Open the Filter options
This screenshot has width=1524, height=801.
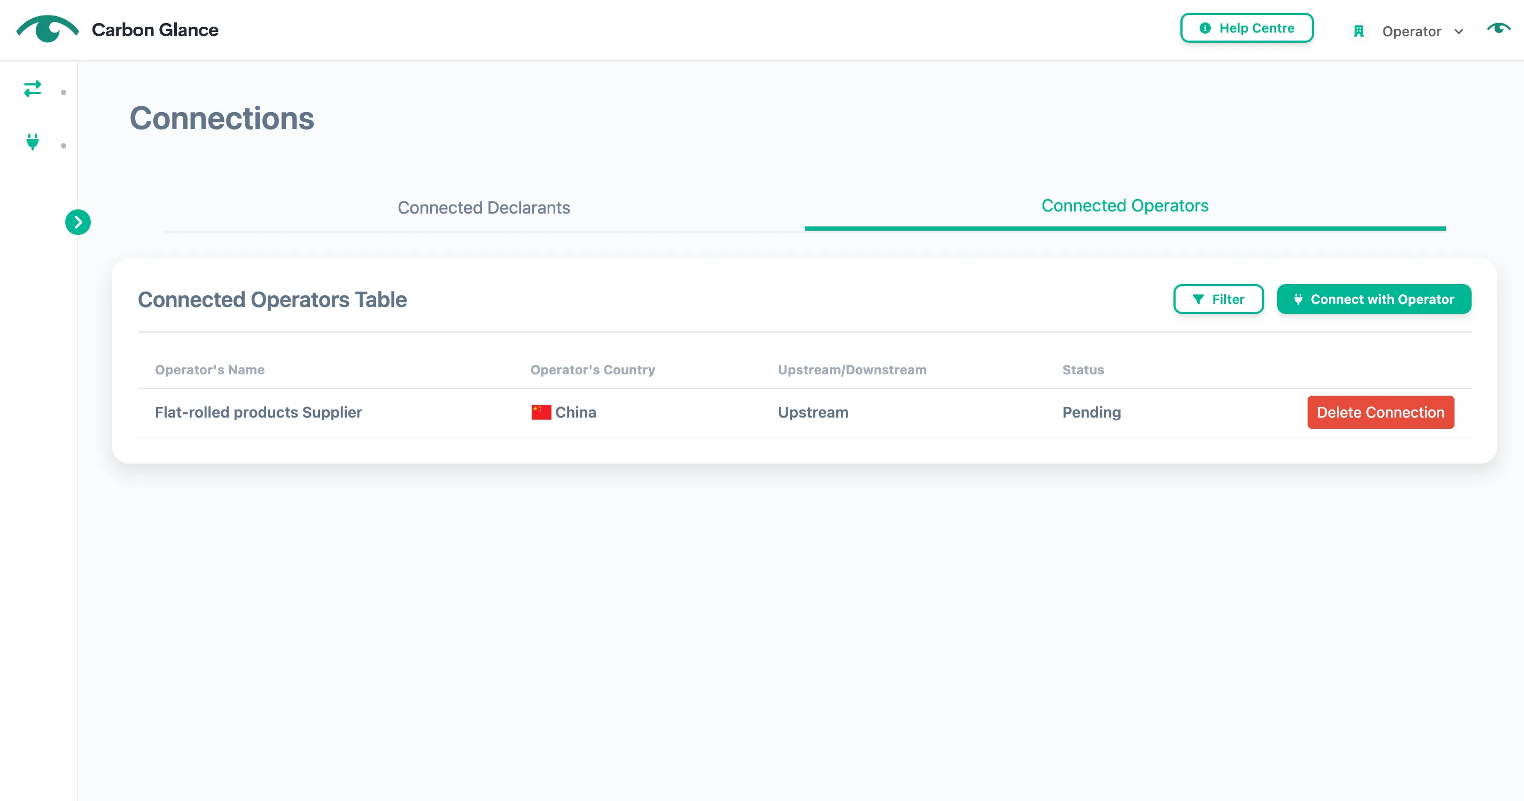click(x=1219, y=299)
